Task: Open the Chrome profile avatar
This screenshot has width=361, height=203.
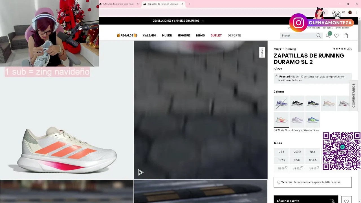Action: 350,12
